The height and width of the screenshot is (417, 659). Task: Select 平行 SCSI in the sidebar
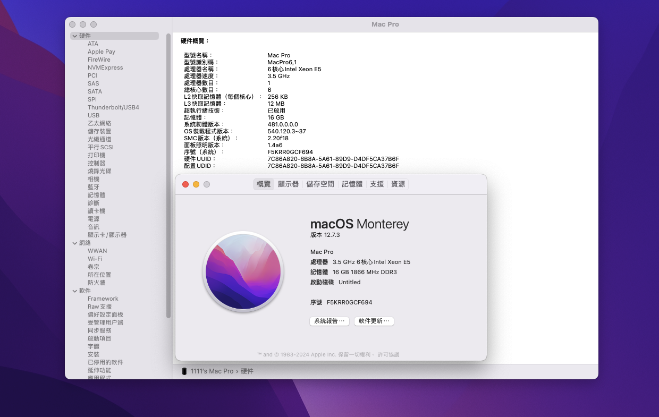pos(100,147)
